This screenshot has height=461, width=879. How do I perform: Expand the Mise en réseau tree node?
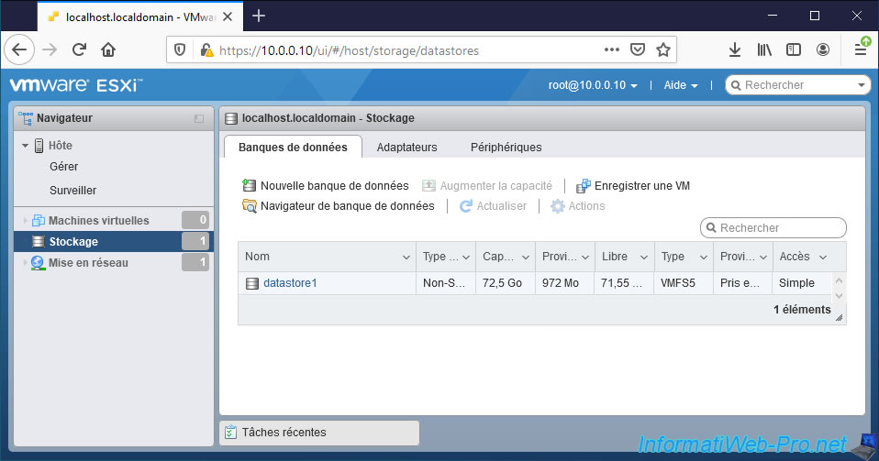pyautogui.click(x=25, y=263)
